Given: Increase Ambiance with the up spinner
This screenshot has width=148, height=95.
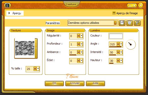Looking at the screenshot, I should click(x=79, y=51).
